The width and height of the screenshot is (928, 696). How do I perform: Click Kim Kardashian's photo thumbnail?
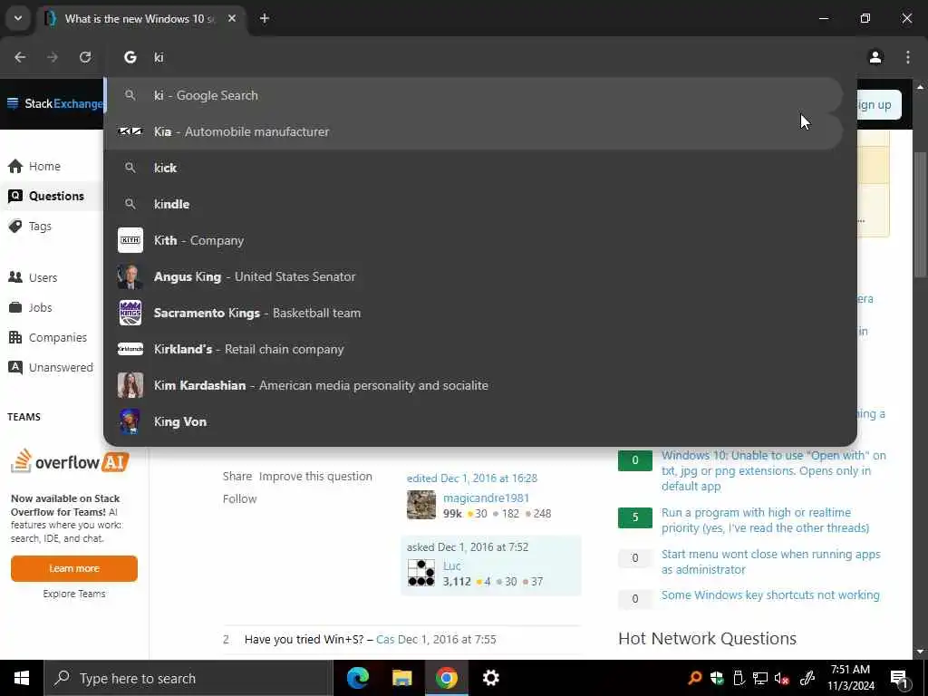130,385
